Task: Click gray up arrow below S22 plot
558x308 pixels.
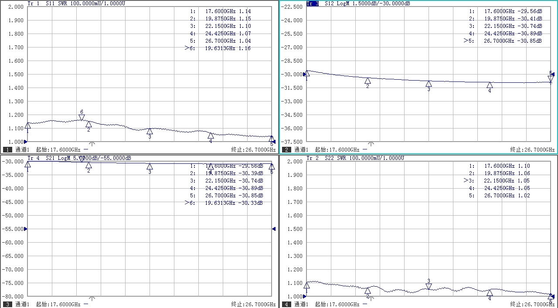Action: [x=371, y=298]
